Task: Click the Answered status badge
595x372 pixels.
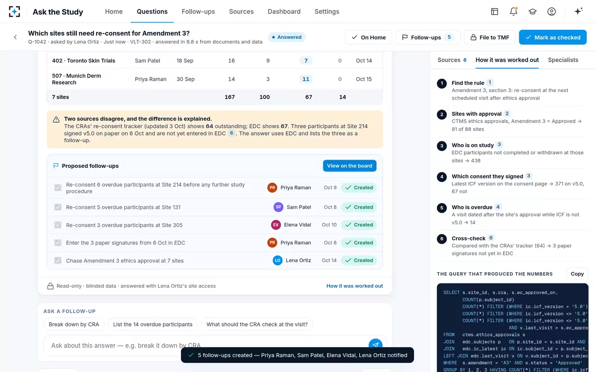Action: [287, 37]
